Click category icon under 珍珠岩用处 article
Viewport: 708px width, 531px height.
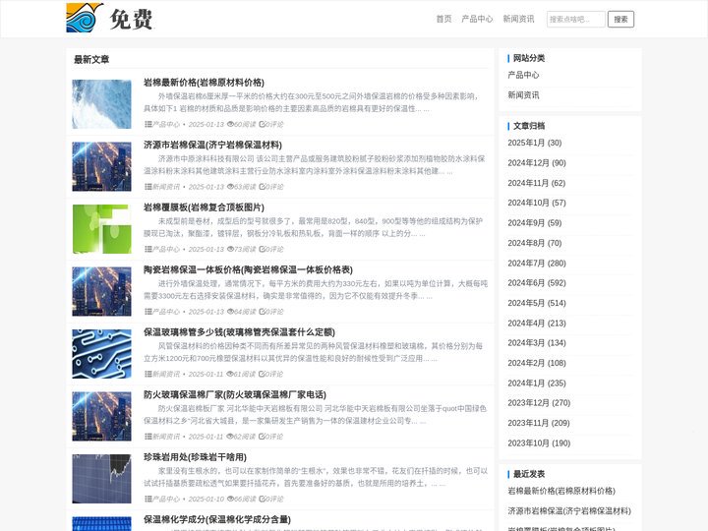[x=148, y=499]
